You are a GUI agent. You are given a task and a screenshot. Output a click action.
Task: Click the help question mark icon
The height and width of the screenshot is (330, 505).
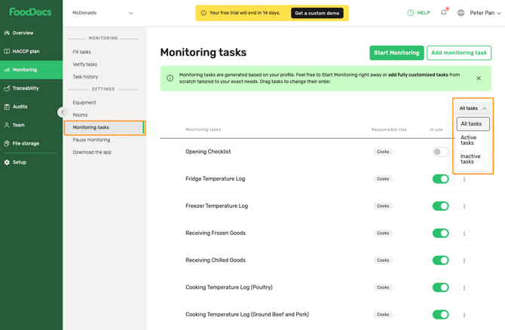tap(410, 13)
